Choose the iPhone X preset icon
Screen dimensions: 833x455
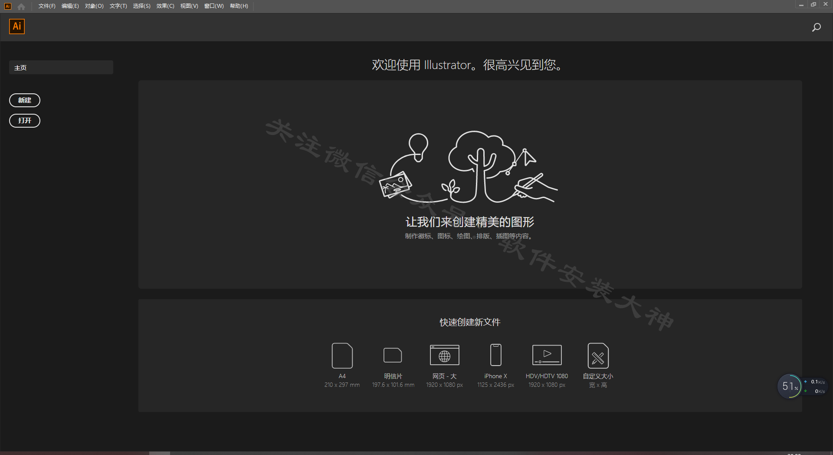(x=495, y=355)
